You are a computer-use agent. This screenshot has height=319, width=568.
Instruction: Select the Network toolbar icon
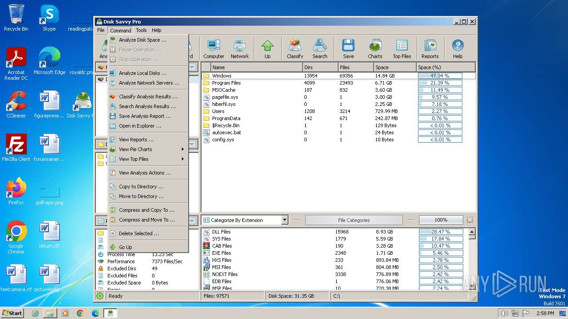pyautogui.click(x=240, y=48)
